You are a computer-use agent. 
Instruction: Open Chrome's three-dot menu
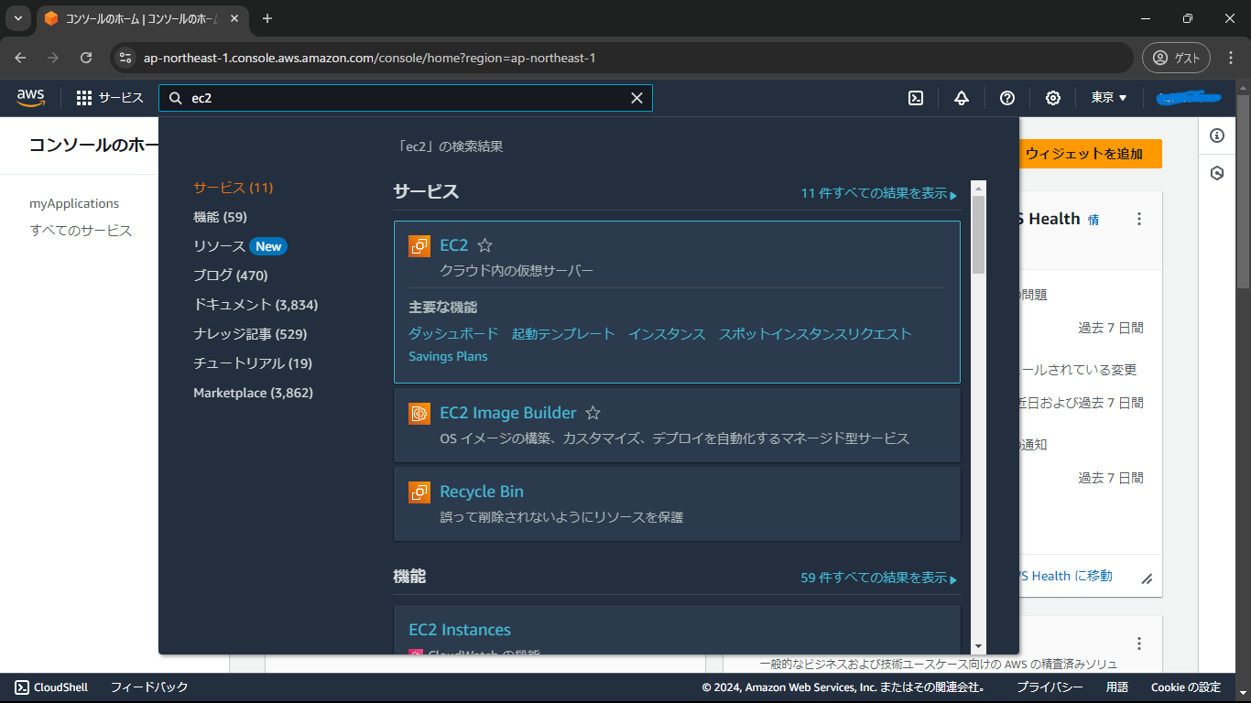coord(1231,58)
